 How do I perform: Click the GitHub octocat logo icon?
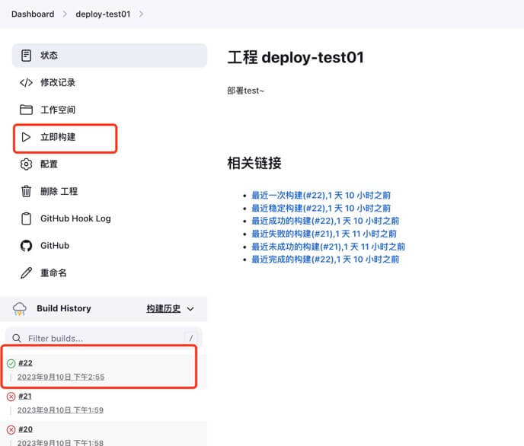(x=27, y=246)
